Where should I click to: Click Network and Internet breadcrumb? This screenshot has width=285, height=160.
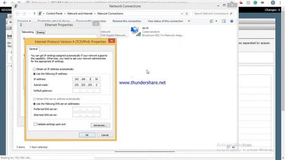click(80, 14)
